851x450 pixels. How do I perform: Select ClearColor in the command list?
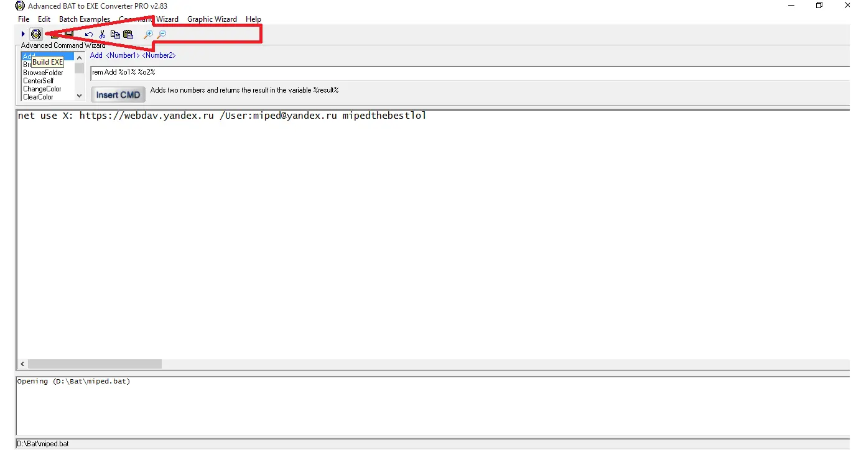point(39,97)
